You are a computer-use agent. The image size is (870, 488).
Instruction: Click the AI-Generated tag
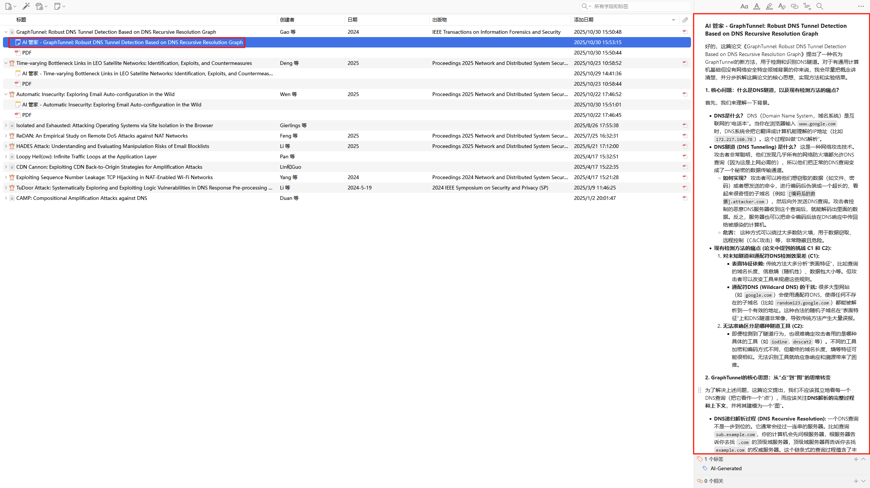coord(726,468)
